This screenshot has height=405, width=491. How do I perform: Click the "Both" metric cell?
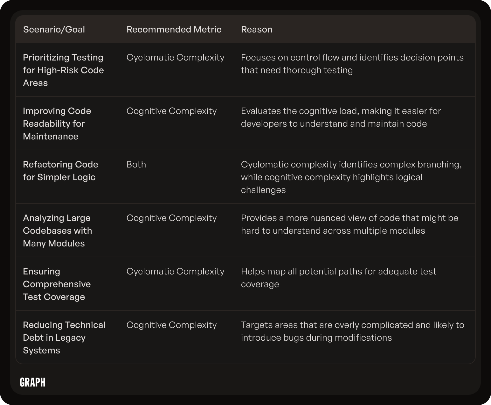pos(136,165)
